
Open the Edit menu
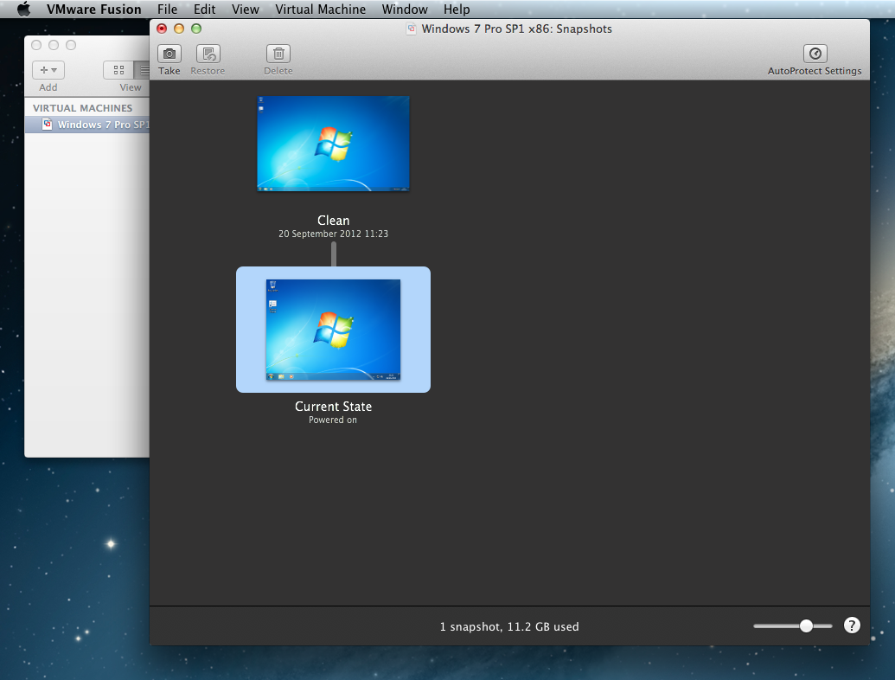[205, 10]
